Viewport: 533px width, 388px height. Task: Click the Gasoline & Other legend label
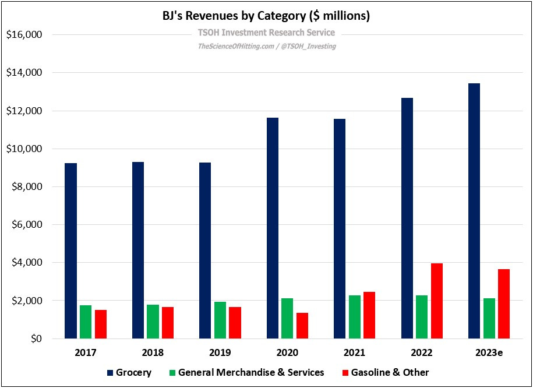pyautogui.click(x=390, y=373)
